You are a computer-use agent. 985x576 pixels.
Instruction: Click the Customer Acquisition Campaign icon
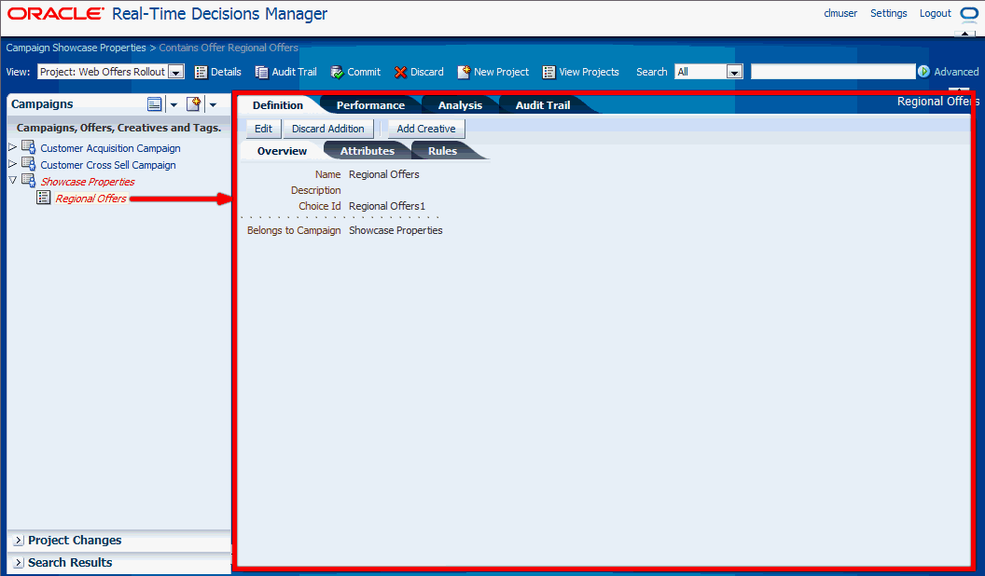pyautogui.click(x=28, y=147)
